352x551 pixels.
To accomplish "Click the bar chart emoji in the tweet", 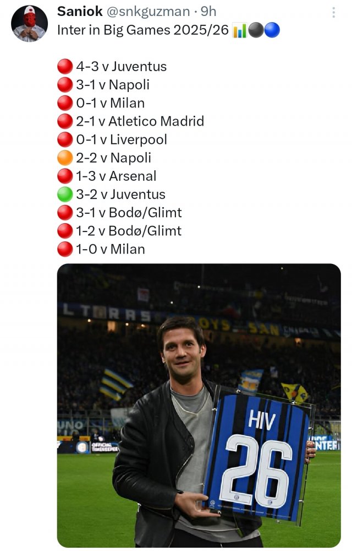I will [240, 31].
